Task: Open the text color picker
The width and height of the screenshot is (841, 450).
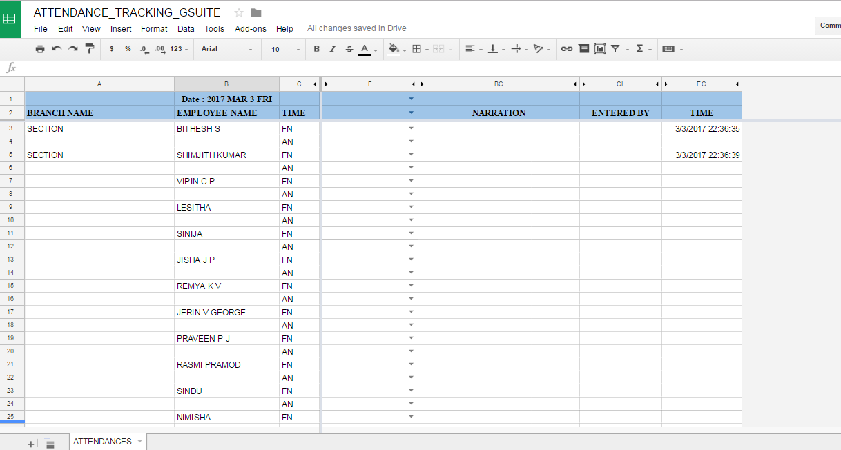Action: (364, 49)
